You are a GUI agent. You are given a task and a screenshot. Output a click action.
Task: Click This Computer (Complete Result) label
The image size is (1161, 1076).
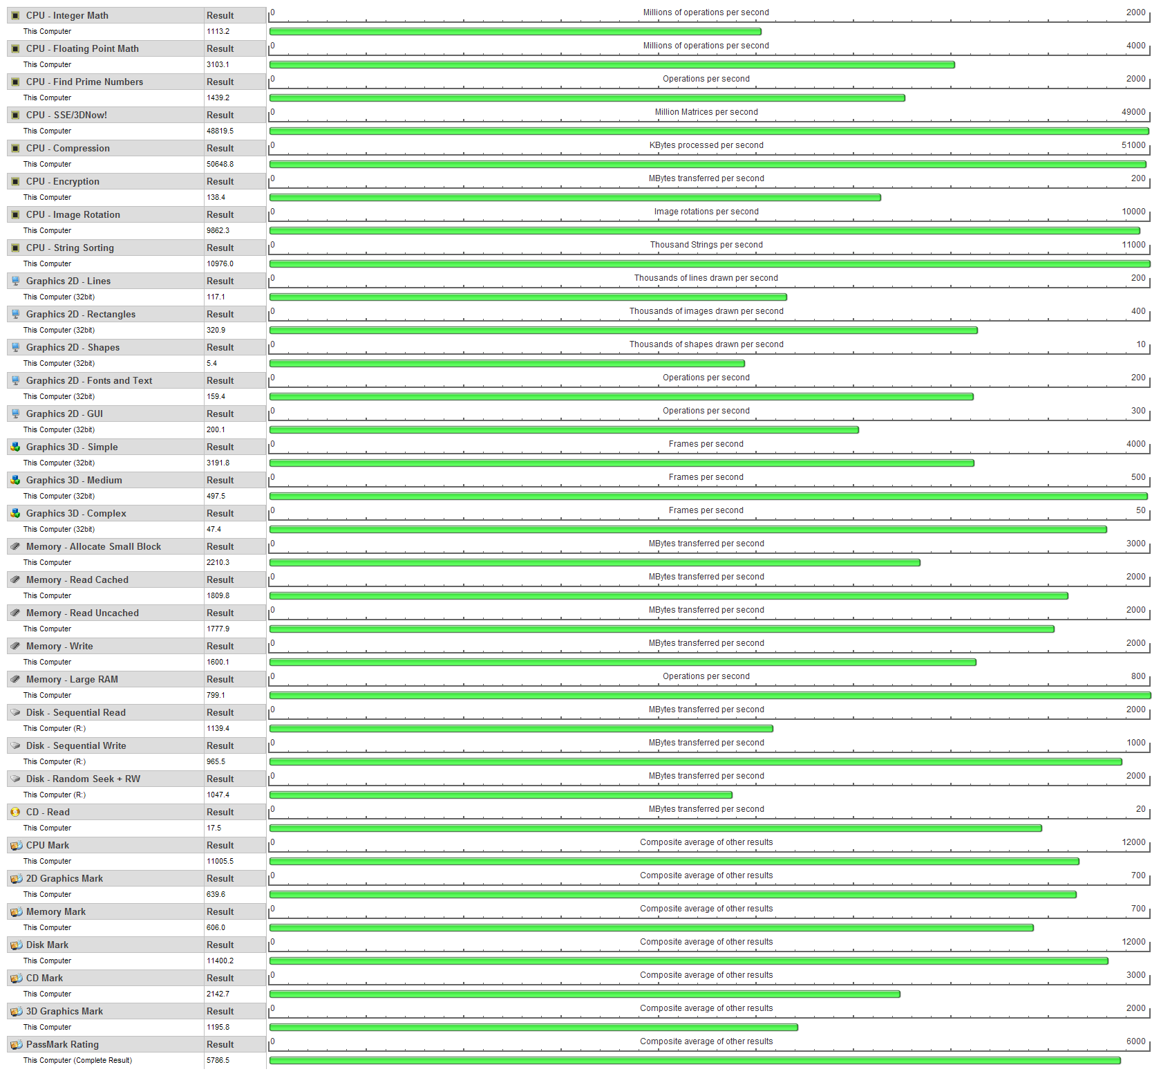(x=77, y=1060)
